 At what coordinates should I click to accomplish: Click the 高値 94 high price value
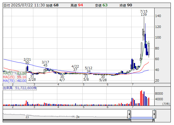[x=77, y=5]
